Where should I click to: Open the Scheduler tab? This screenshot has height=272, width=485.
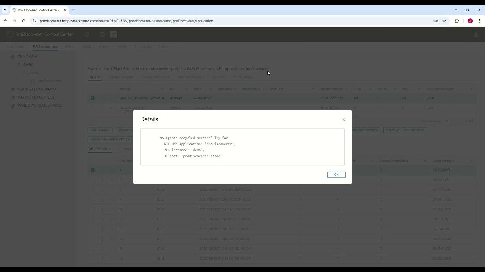click(142, 46)
